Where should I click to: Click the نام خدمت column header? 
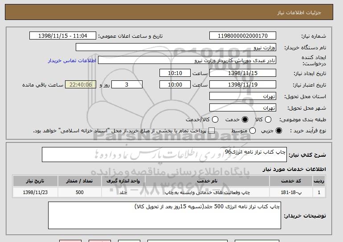tap(207, 181)
